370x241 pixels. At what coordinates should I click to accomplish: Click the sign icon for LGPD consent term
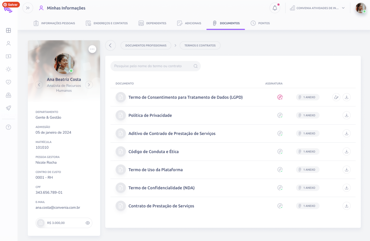(336, 97)
